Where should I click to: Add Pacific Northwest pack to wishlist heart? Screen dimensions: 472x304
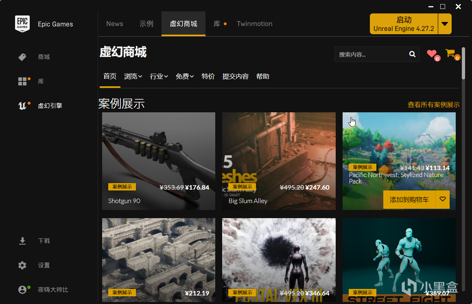coord(443,199)
